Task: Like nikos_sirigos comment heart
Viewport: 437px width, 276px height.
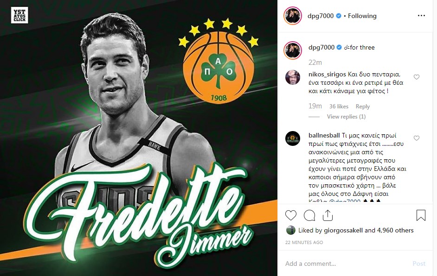Action: click(x=417, y=77)
